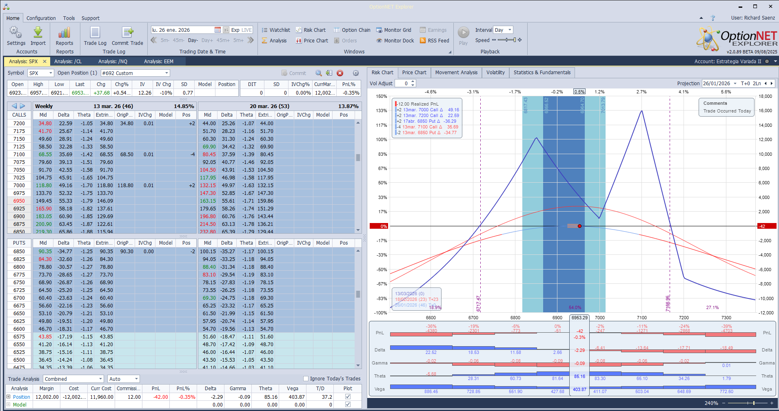Toggle Ignore Today's Trades checkbox

tap(306, 378)
